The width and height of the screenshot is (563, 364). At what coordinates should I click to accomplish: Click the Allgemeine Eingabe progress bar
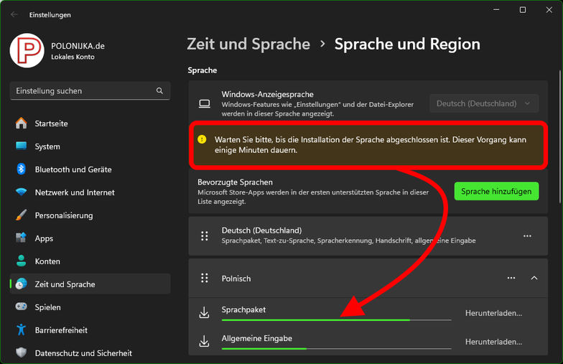[336, 348]
